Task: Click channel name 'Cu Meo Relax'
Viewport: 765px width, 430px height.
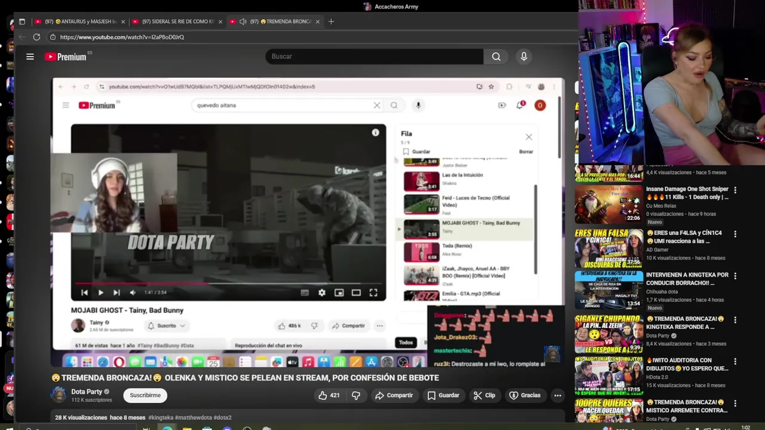Action: (661, 206)
